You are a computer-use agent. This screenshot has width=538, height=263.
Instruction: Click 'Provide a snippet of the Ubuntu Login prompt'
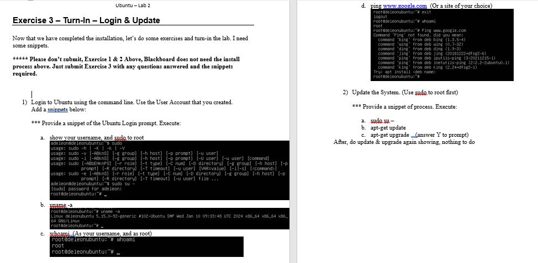(x=106, y=124)
